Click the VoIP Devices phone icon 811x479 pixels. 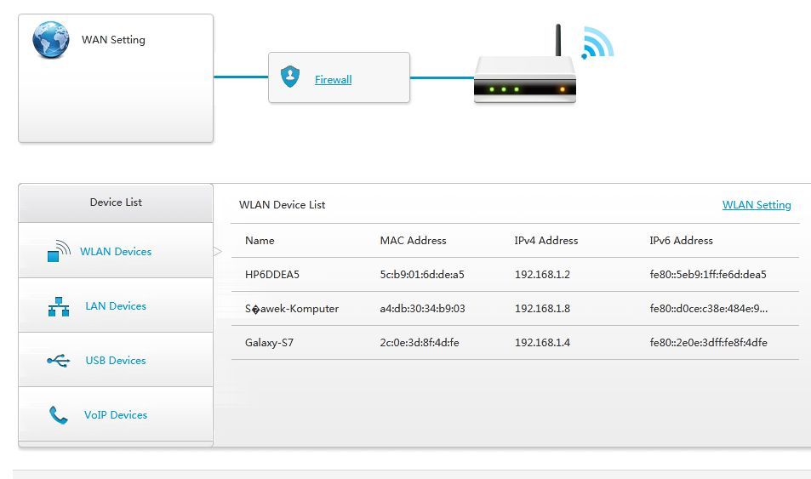[x=59, y=415]
